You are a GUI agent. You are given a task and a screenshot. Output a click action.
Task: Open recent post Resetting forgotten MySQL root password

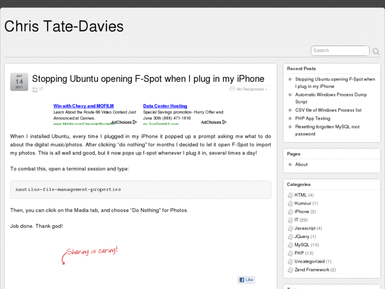pyautogui.click(x=327, y=130)
